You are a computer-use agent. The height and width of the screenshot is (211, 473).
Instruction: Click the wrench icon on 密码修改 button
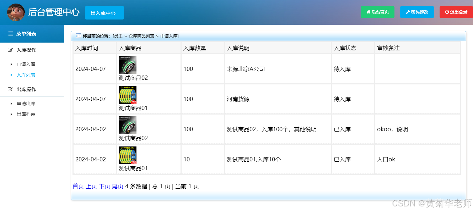pos(408,12)
